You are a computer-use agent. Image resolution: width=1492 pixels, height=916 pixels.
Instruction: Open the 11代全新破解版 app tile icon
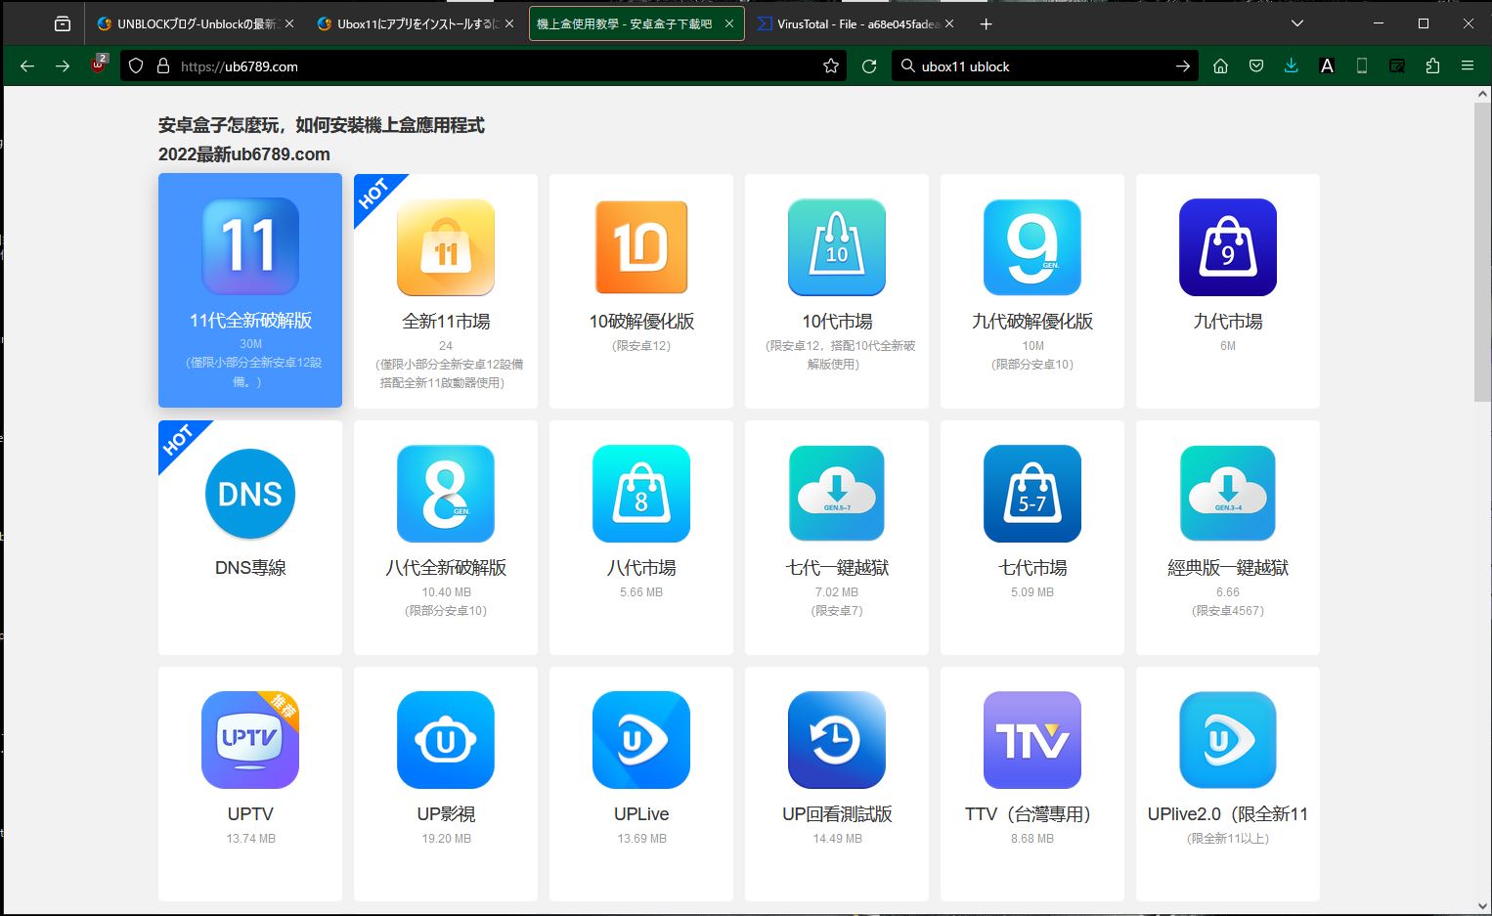[x=250, y=246]
